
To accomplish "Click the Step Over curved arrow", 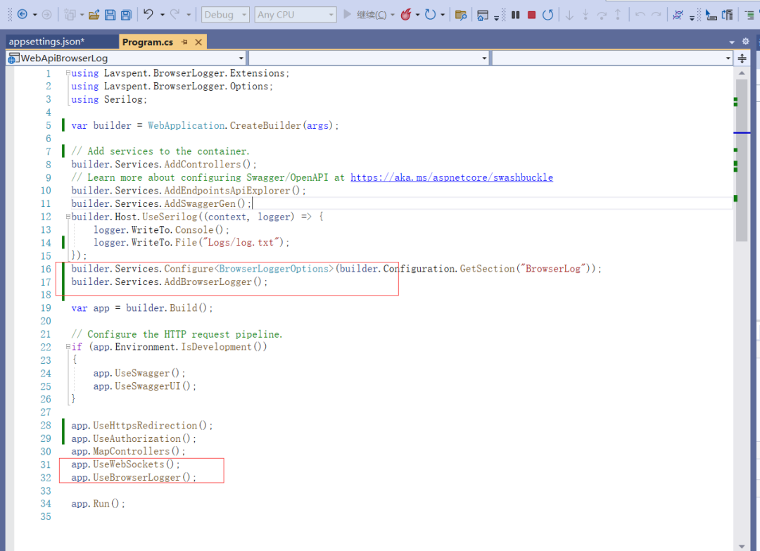I will 602,15.
